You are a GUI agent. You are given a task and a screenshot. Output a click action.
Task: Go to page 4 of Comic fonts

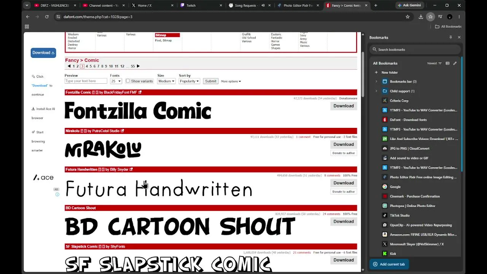[x=87, y=66]
